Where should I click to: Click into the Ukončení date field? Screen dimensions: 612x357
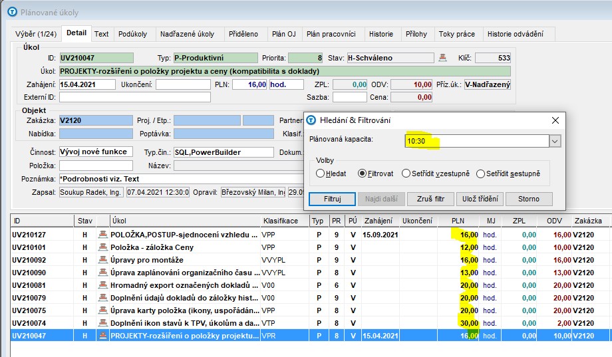[182, 84]
